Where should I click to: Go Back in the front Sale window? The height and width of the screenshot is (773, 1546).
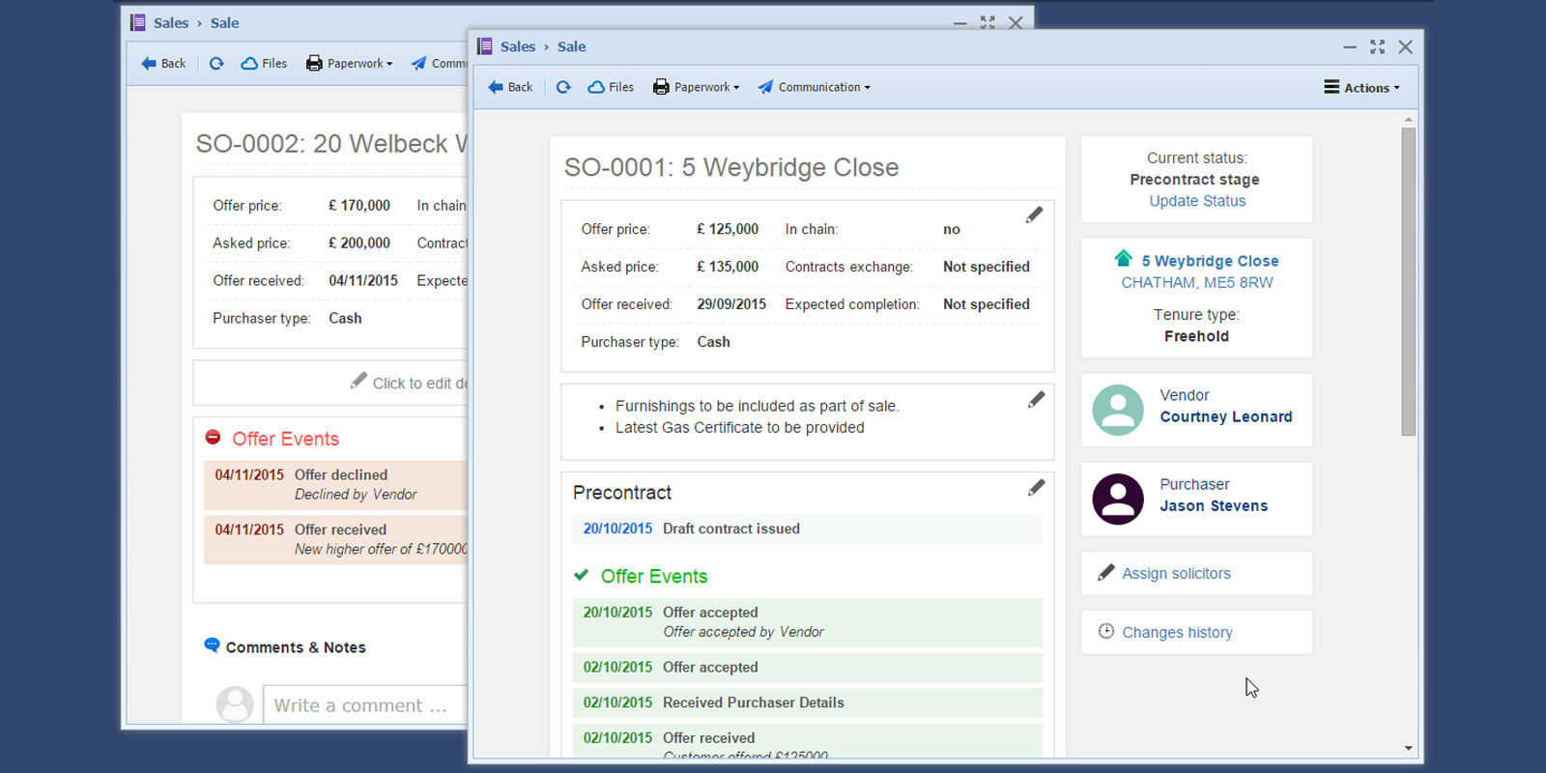tap(510, 87)
